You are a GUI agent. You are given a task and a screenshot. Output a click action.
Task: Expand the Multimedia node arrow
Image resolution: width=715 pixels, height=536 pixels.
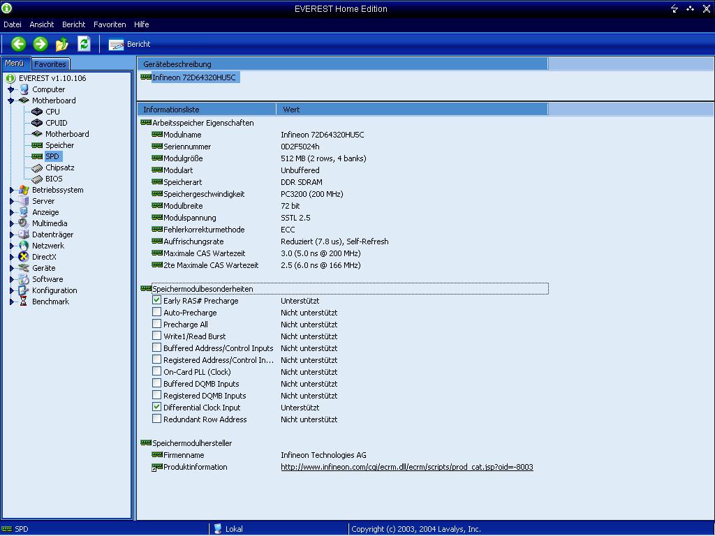[11, 223]
